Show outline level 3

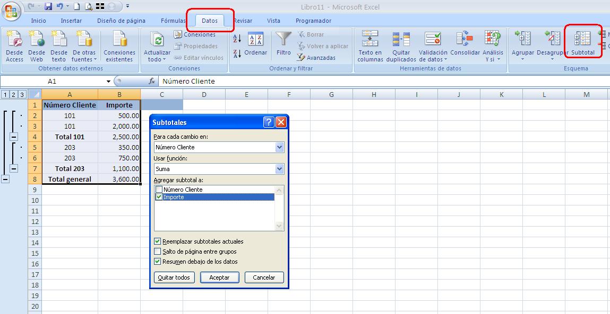[22, 94]
